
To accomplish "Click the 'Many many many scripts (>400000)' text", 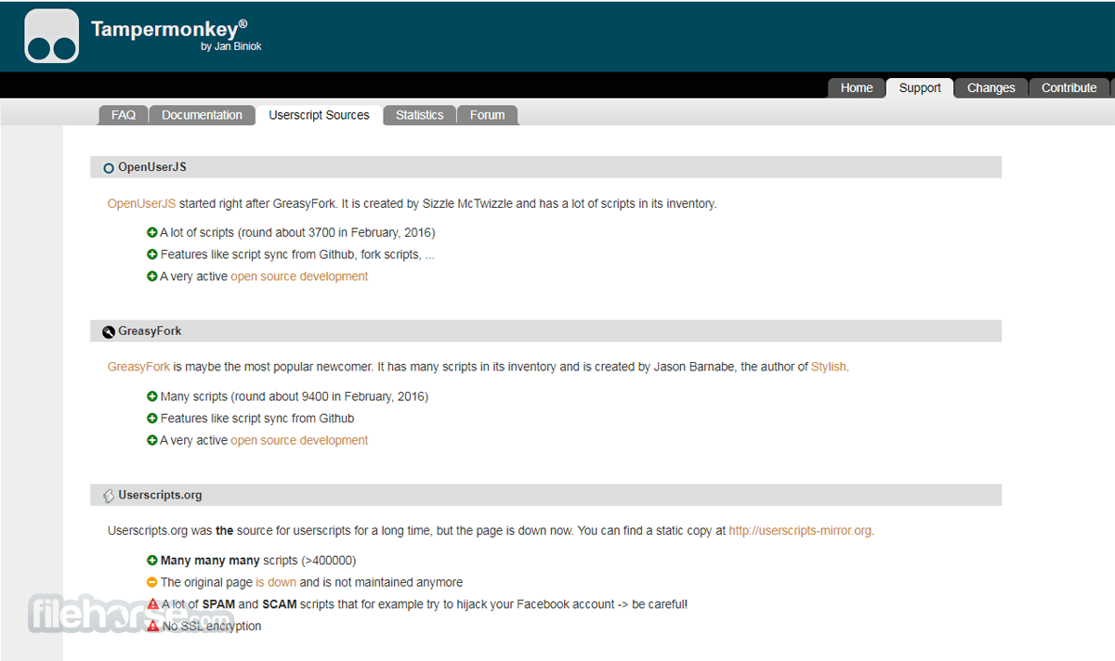I will point(258,561).
